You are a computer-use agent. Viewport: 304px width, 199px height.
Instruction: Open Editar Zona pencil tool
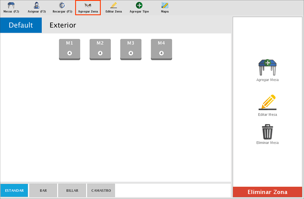[113, 8]
